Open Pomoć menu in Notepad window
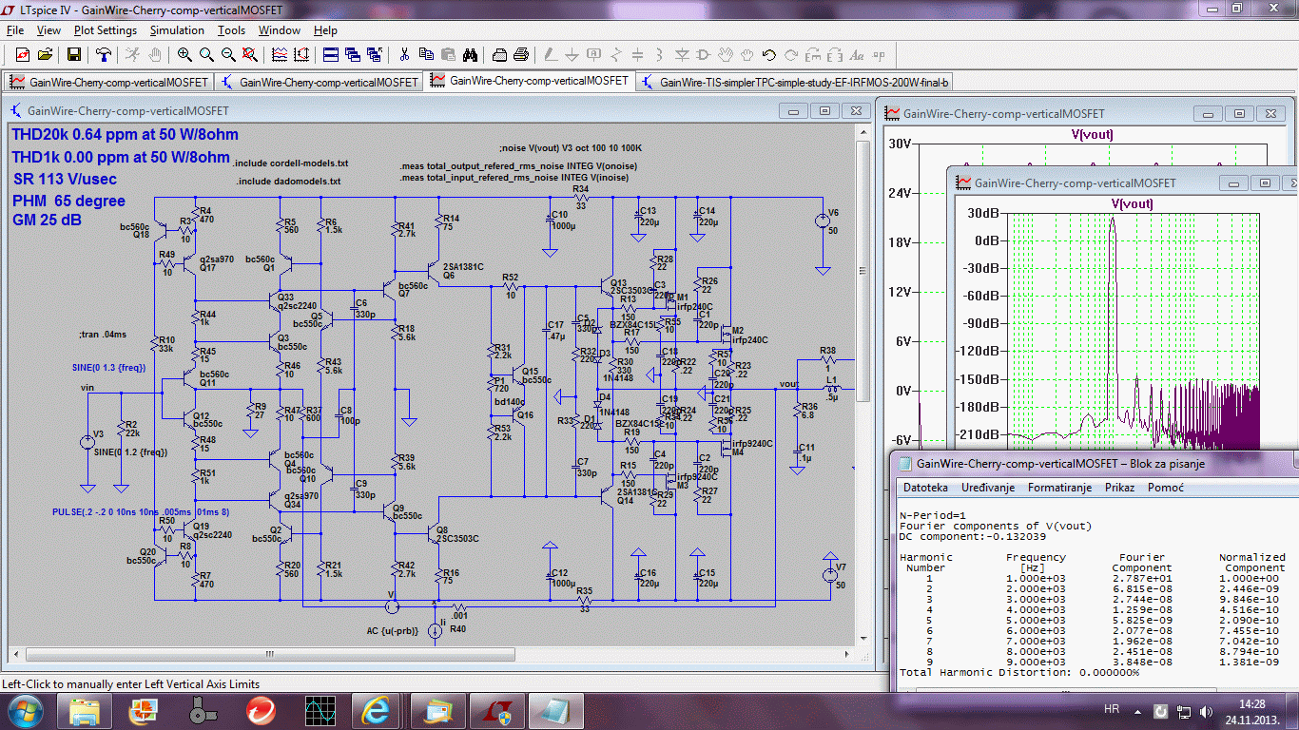1299x730 pixels. pyautogui.click(x=1165, y=488)
